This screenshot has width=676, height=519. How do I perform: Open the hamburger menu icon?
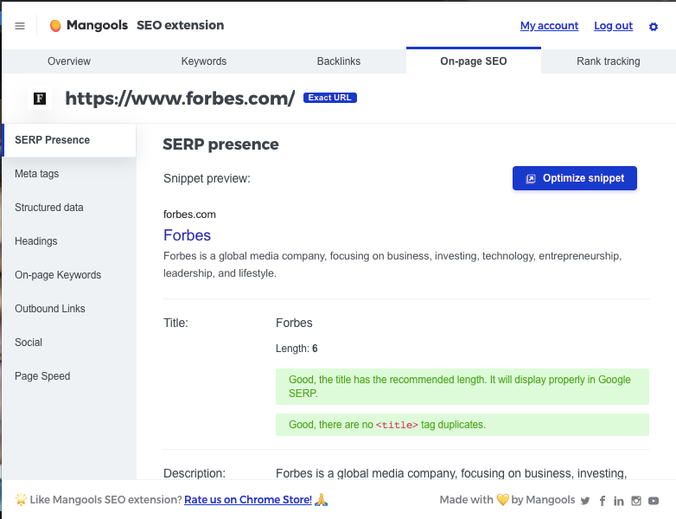click(x=20, y=26)
